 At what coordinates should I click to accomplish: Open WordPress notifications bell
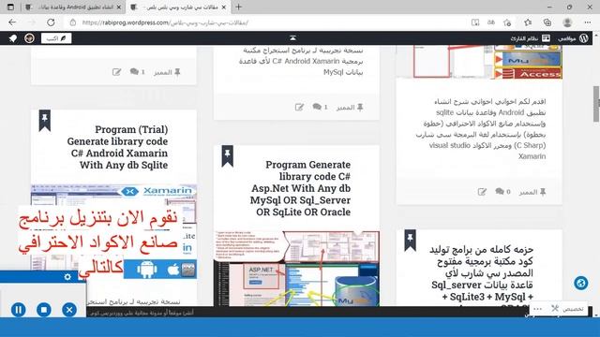[13, 38]
